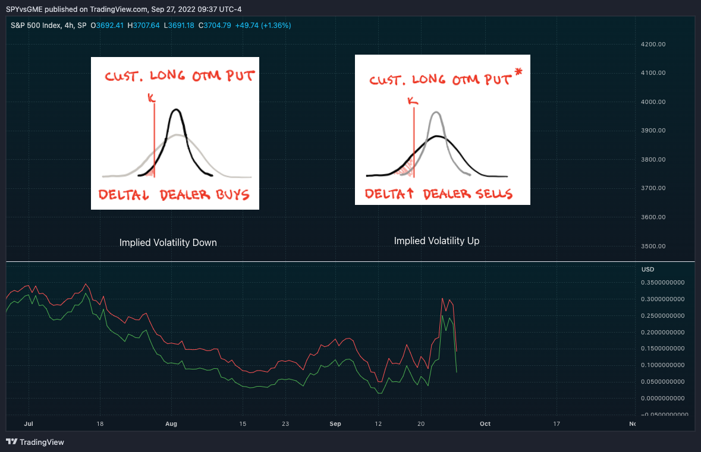Screen dimensions: 701x452
Task: Open the 'Delta up Dealer Sells' sketch image
Action: click(442, 130)
